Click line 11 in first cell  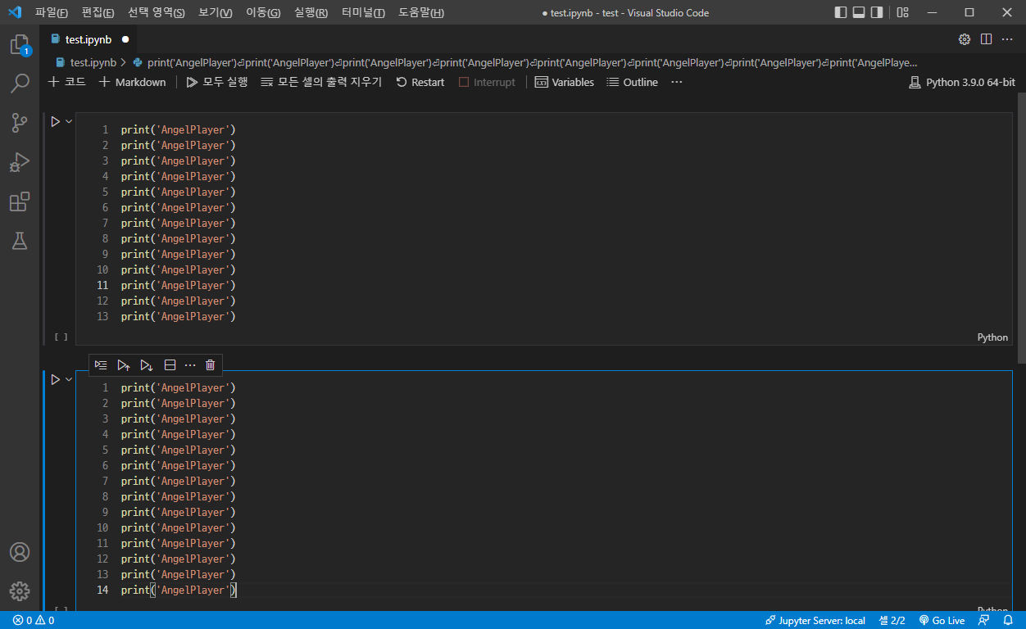(x=179, y=285)
